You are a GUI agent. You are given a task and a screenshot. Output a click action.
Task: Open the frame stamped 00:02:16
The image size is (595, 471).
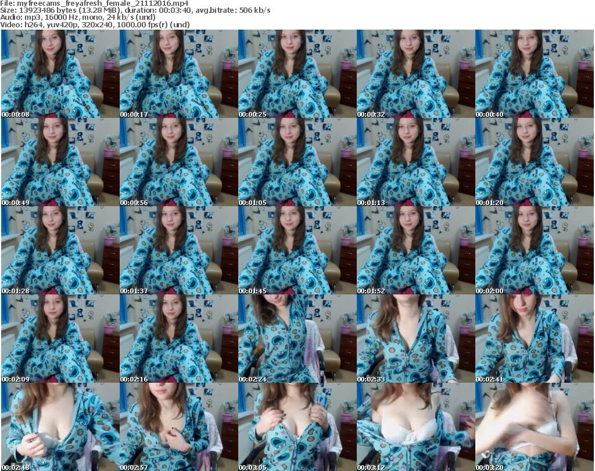click(178, 339)
